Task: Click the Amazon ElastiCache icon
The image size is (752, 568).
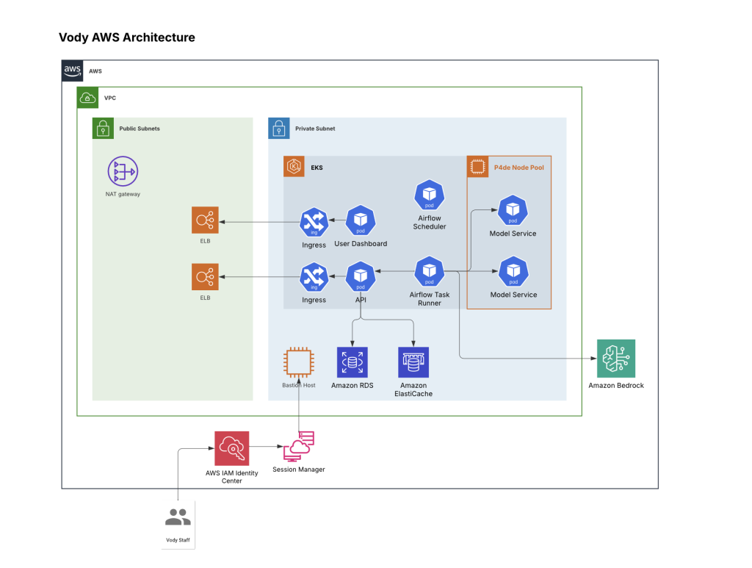Action: (413, 362)
